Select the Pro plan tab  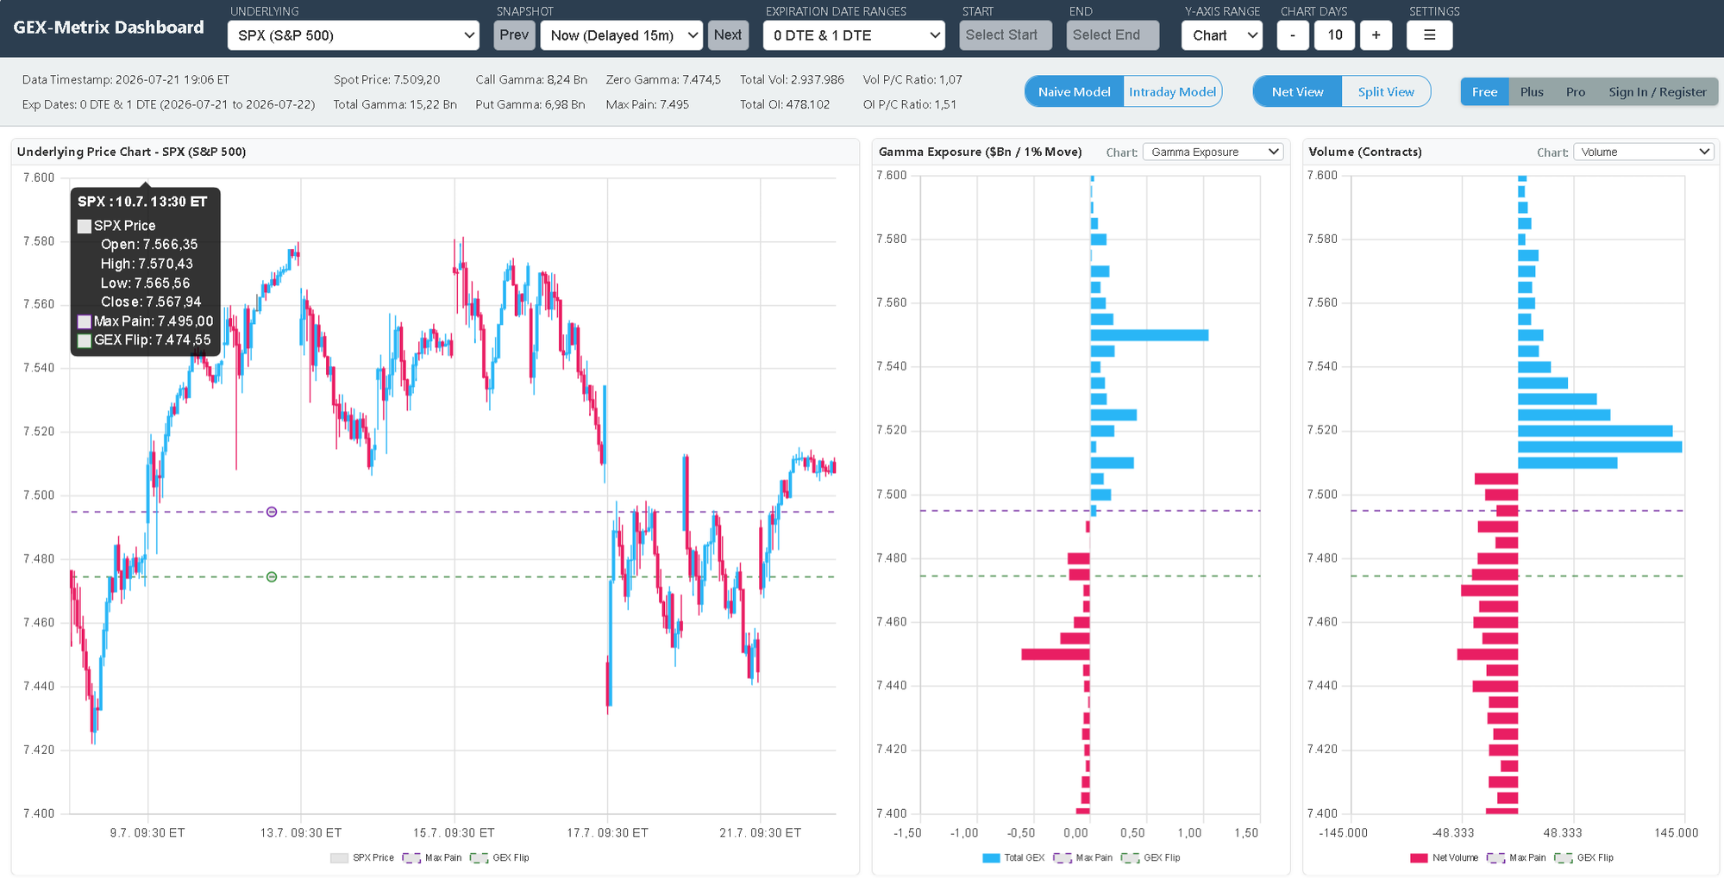click(x=1576, y=91)
